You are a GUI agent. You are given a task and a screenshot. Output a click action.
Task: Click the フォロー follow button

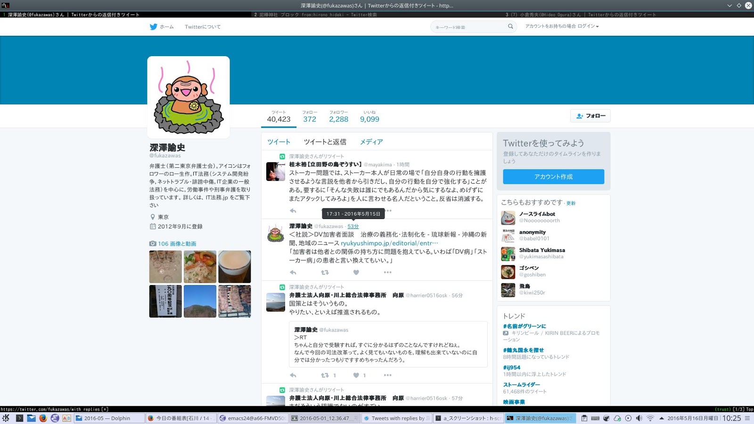coord(590,116)
